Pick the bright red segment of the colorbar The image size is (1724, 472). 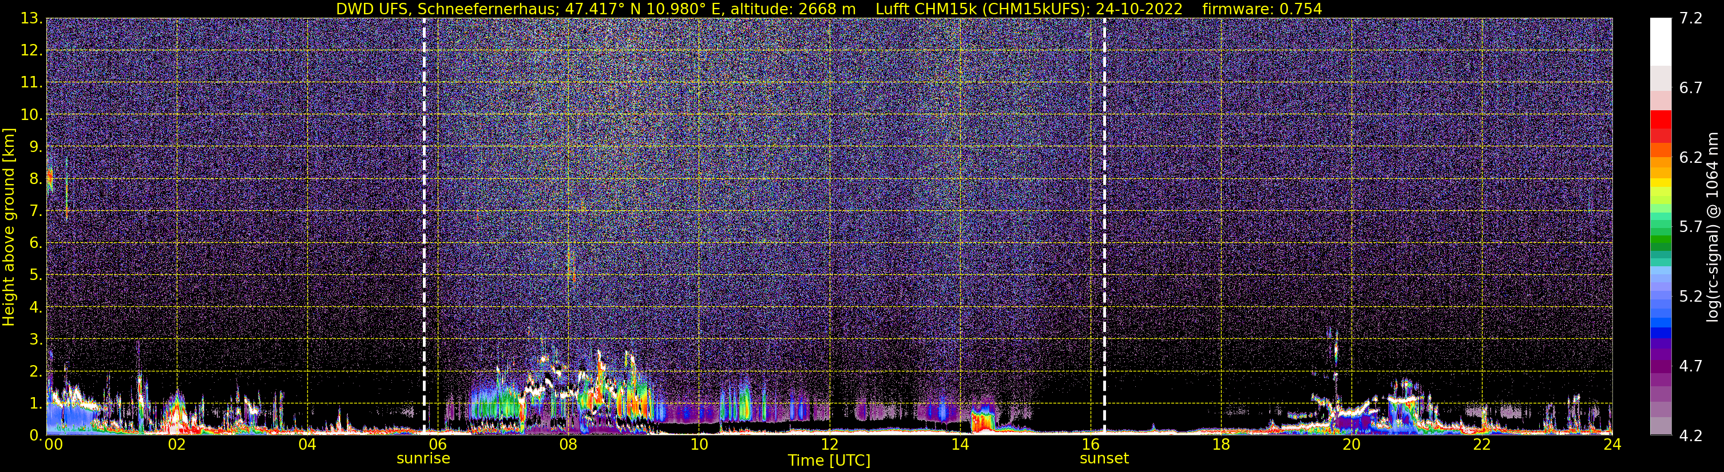(1660, 119)
